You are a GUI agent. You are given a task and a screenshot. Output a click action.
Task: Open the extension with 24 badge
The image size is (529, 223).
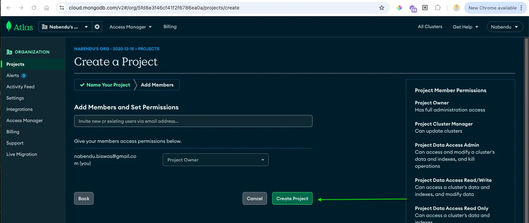click(412, 8)
